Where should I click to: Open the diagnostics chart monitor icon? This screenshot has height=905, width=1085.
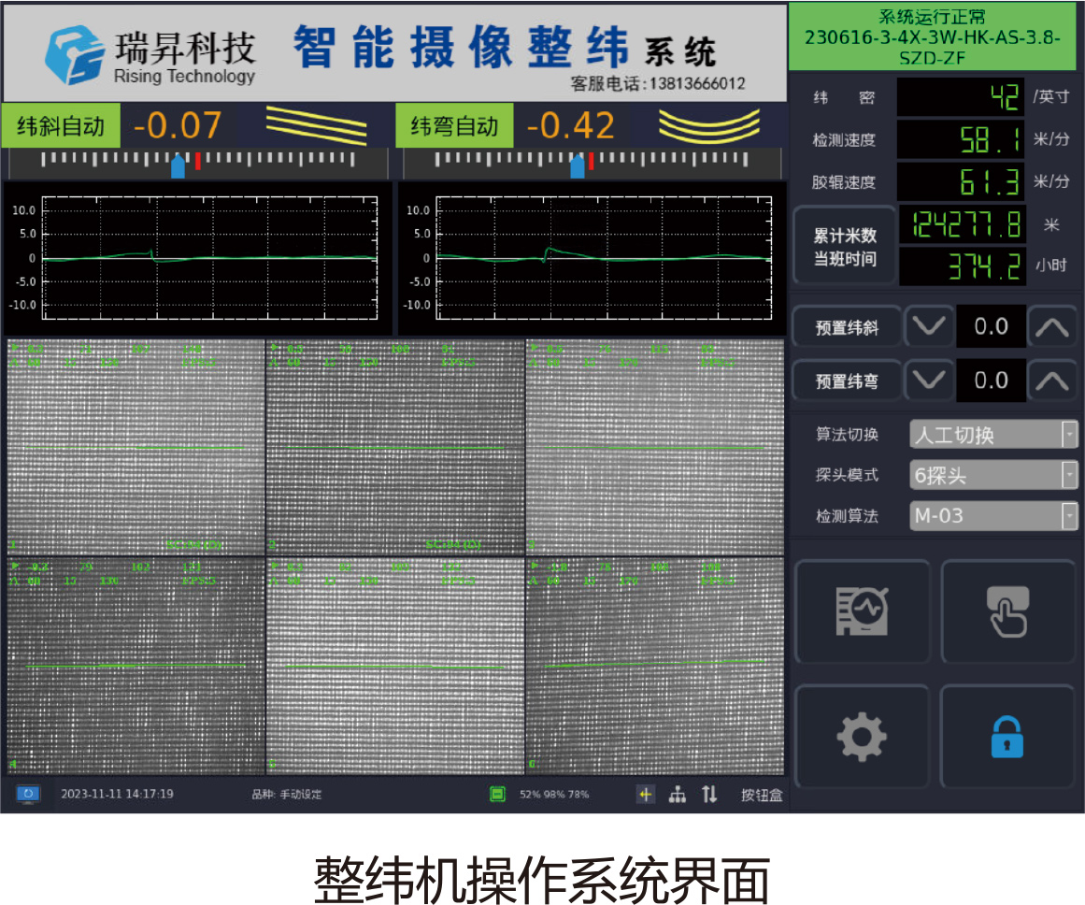862,612
